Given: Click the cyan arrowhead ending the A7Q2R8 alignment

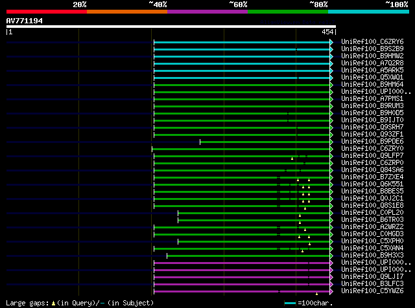Looking at the screenshot, I should pos(331,63).
